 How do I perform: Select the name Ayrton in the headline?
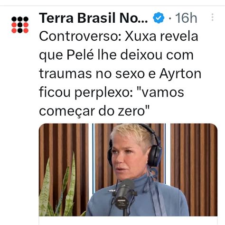tap(180, 74)
